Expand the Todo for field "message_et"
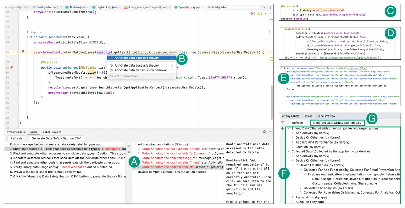Screen dimensions: 405x208 click(140, 158)
